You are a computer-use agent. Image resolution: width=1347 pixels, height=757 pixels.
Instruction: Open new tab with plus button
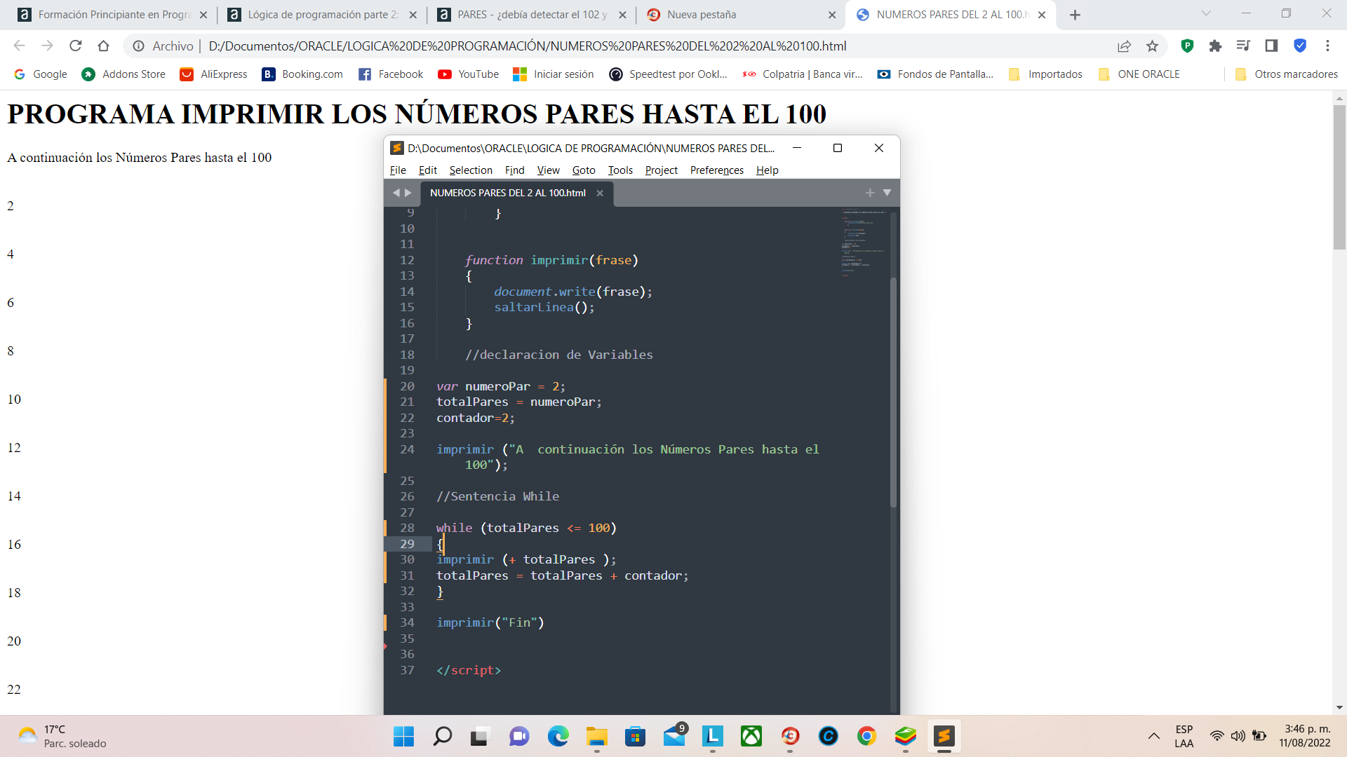pos(1075,15)
